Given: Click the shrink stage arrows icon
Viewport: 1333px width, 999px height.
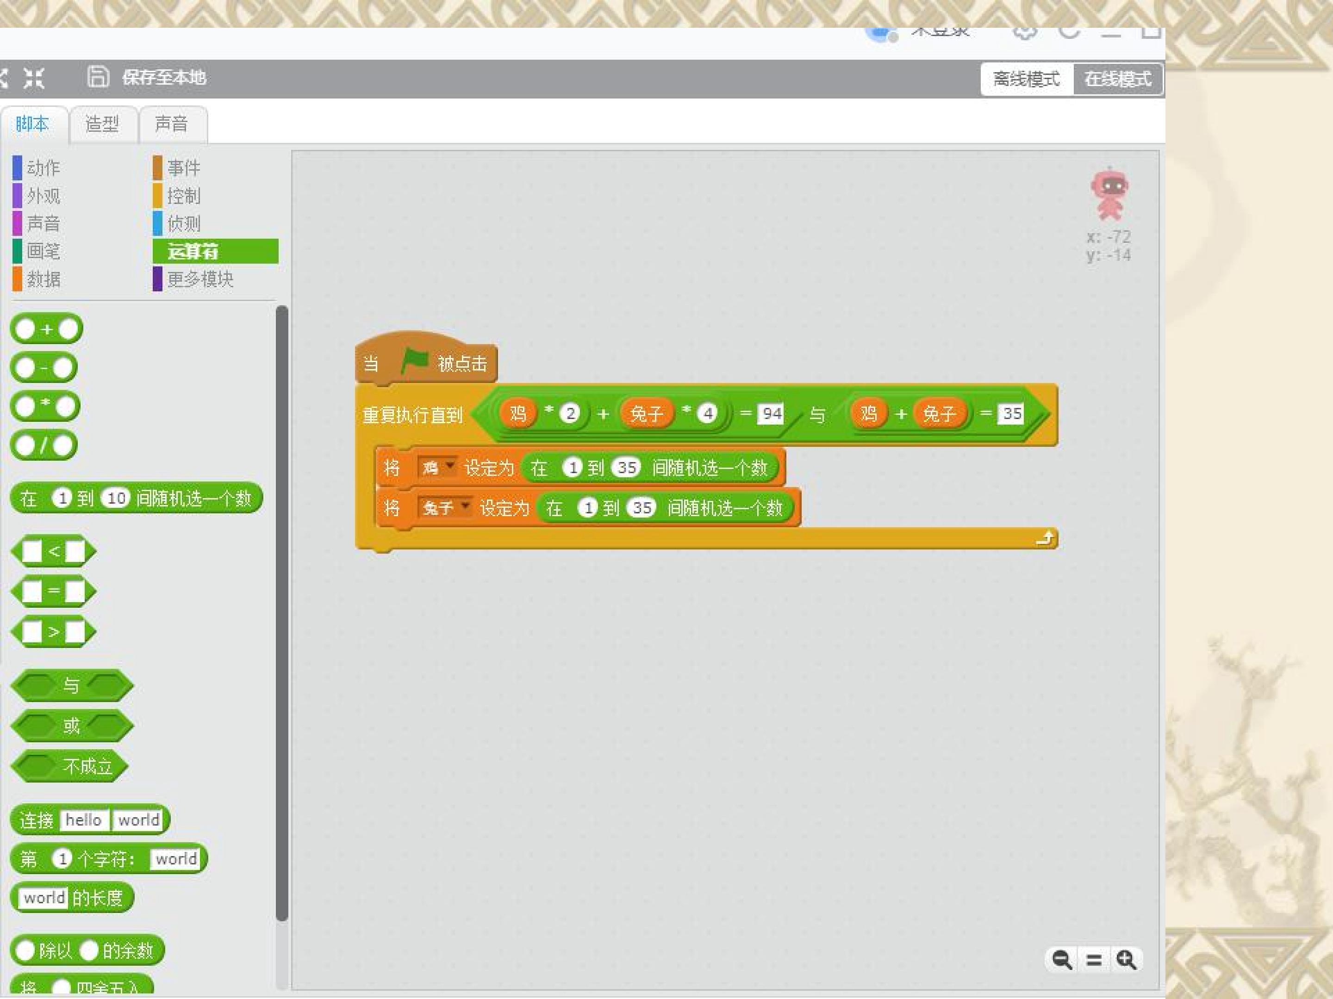Looking at the screenshot, I should pos(34,78).
